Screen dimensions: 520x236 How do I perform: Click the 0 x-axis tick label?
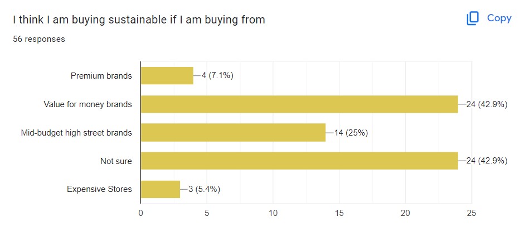pos(140,213)
